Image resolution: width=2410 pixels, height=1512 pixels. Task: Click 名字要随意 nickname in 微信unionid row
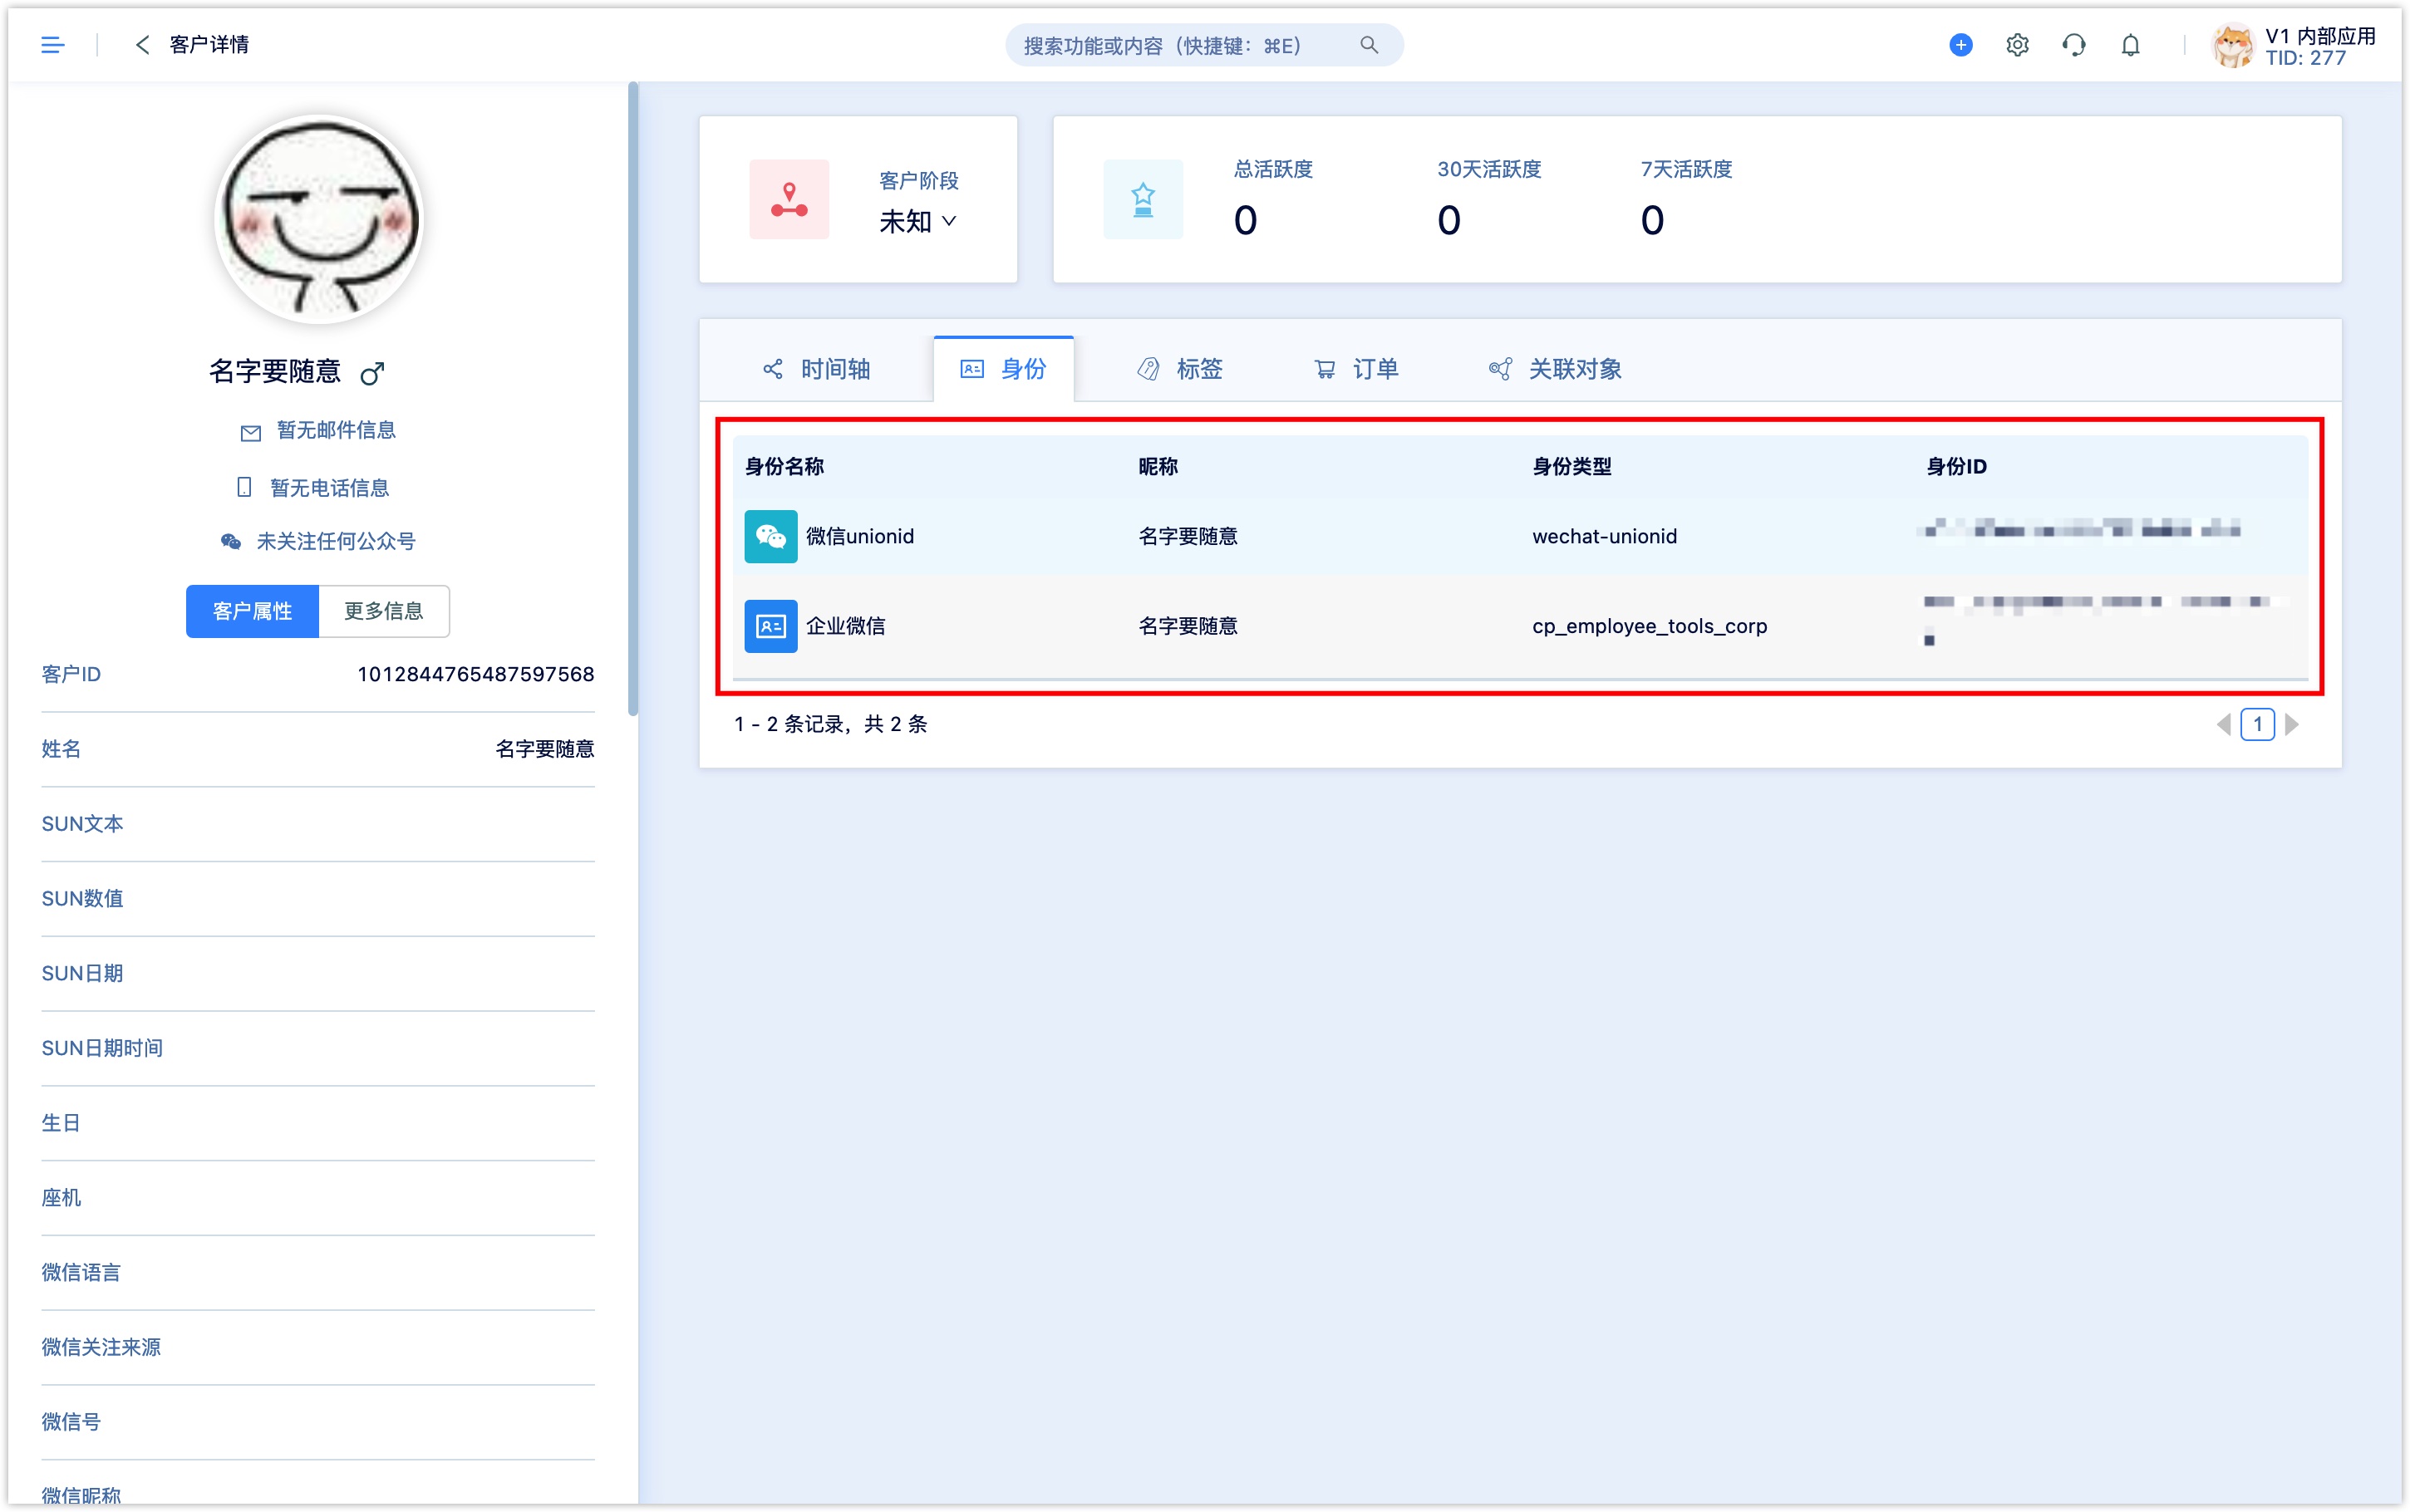pos(1188,536)
